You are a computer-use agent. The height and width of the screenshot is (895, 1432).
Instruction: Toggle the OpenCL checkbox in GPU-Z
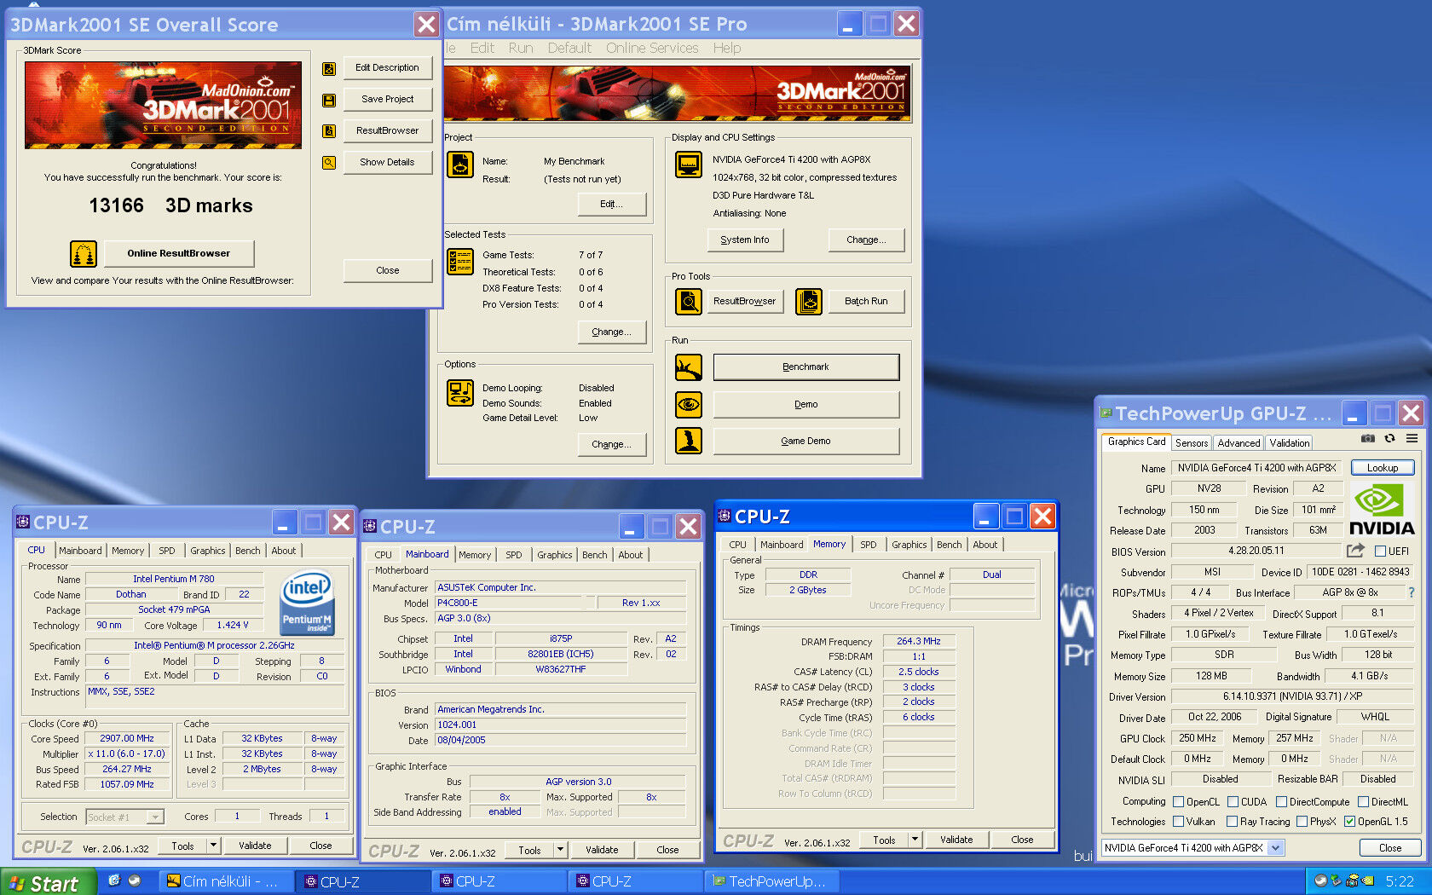pos(1179,802)
